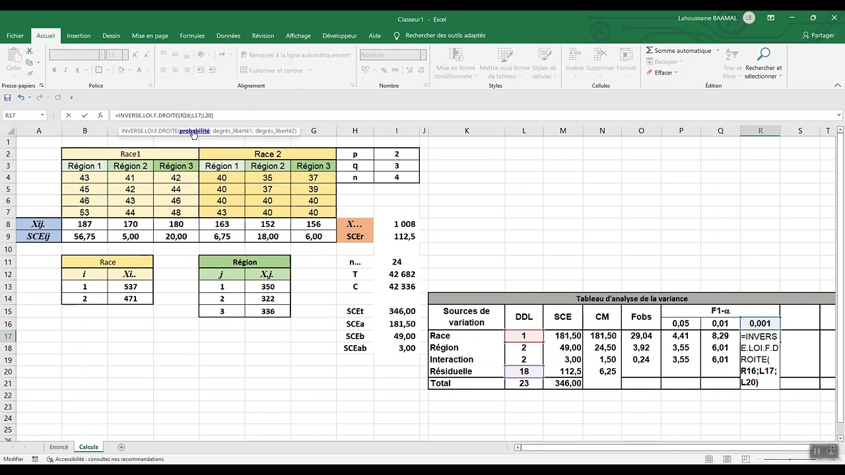Screen dimensions: 845x475
Task: Click the Rechercher et sélectionner magnifier
Action: (764, 54)
